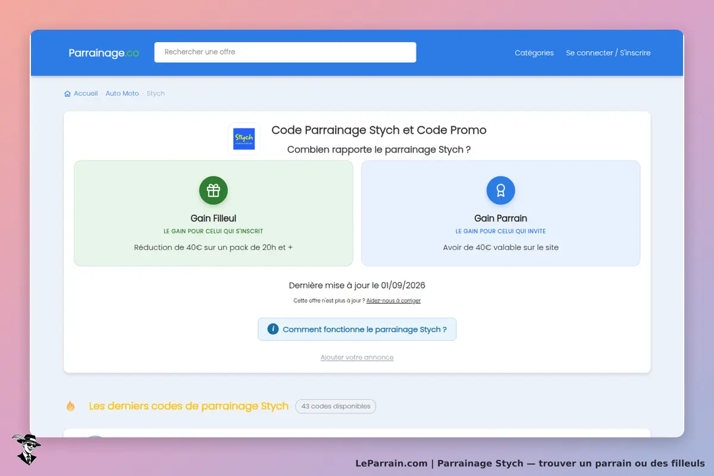Image resolution: width=714 pixels, height=476 pixels.
Task: Click the Gain Parrain heading
Action: (x=500, y=218)
